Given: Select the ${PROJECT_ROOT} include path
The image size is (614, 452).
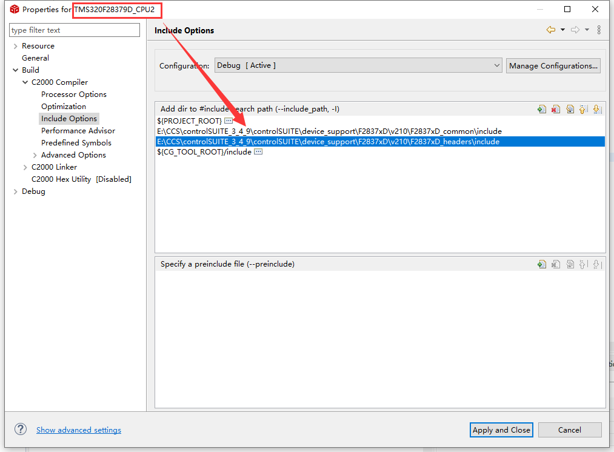Looking at the screenshot, I should pyautogui.click(x=190, y=121).
